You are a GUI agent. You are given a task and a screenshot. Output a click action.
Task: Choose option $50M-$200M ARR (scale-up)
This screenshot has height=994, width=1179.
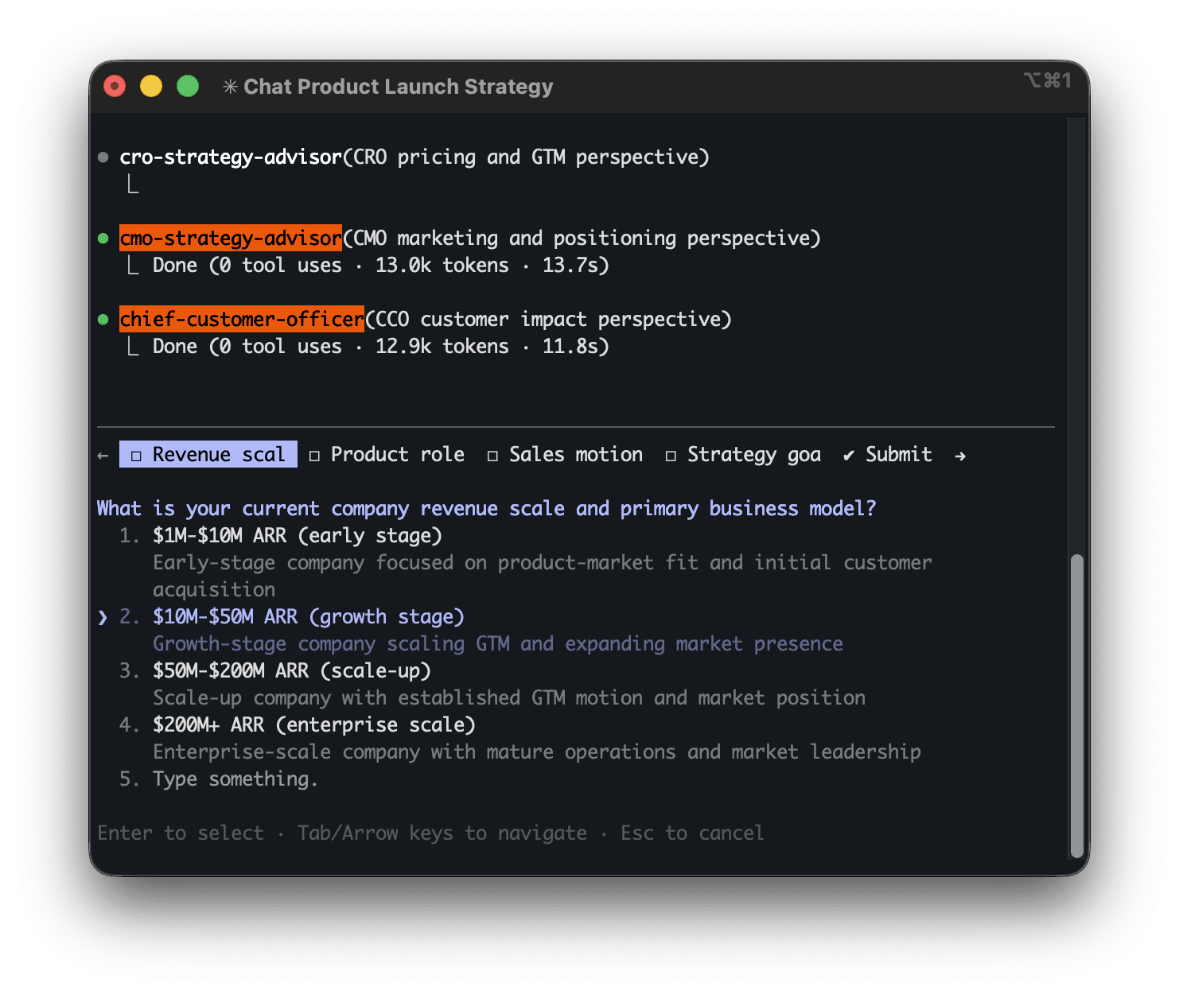[291, 670]
